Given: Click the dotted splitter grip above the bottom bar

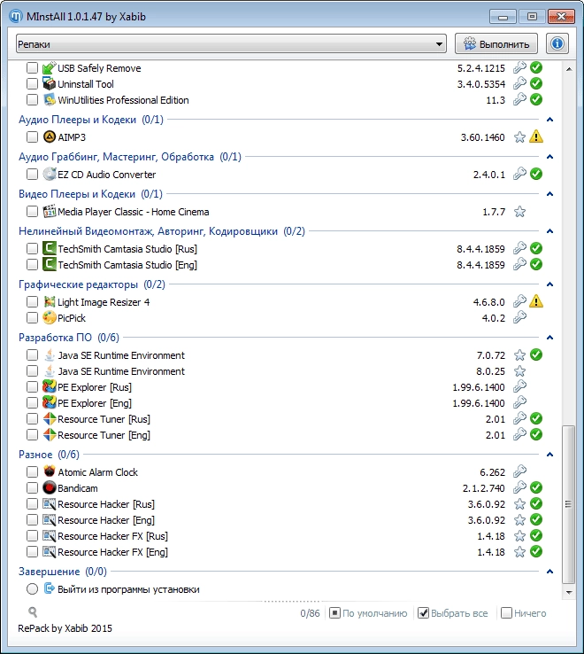Looking at the screenshot, I should (292, 602).
